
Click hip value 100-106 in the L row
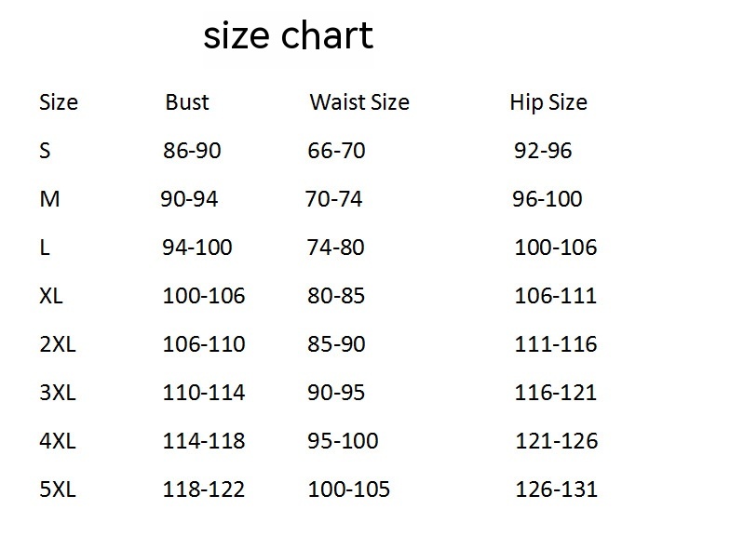(x=556, y=248)
